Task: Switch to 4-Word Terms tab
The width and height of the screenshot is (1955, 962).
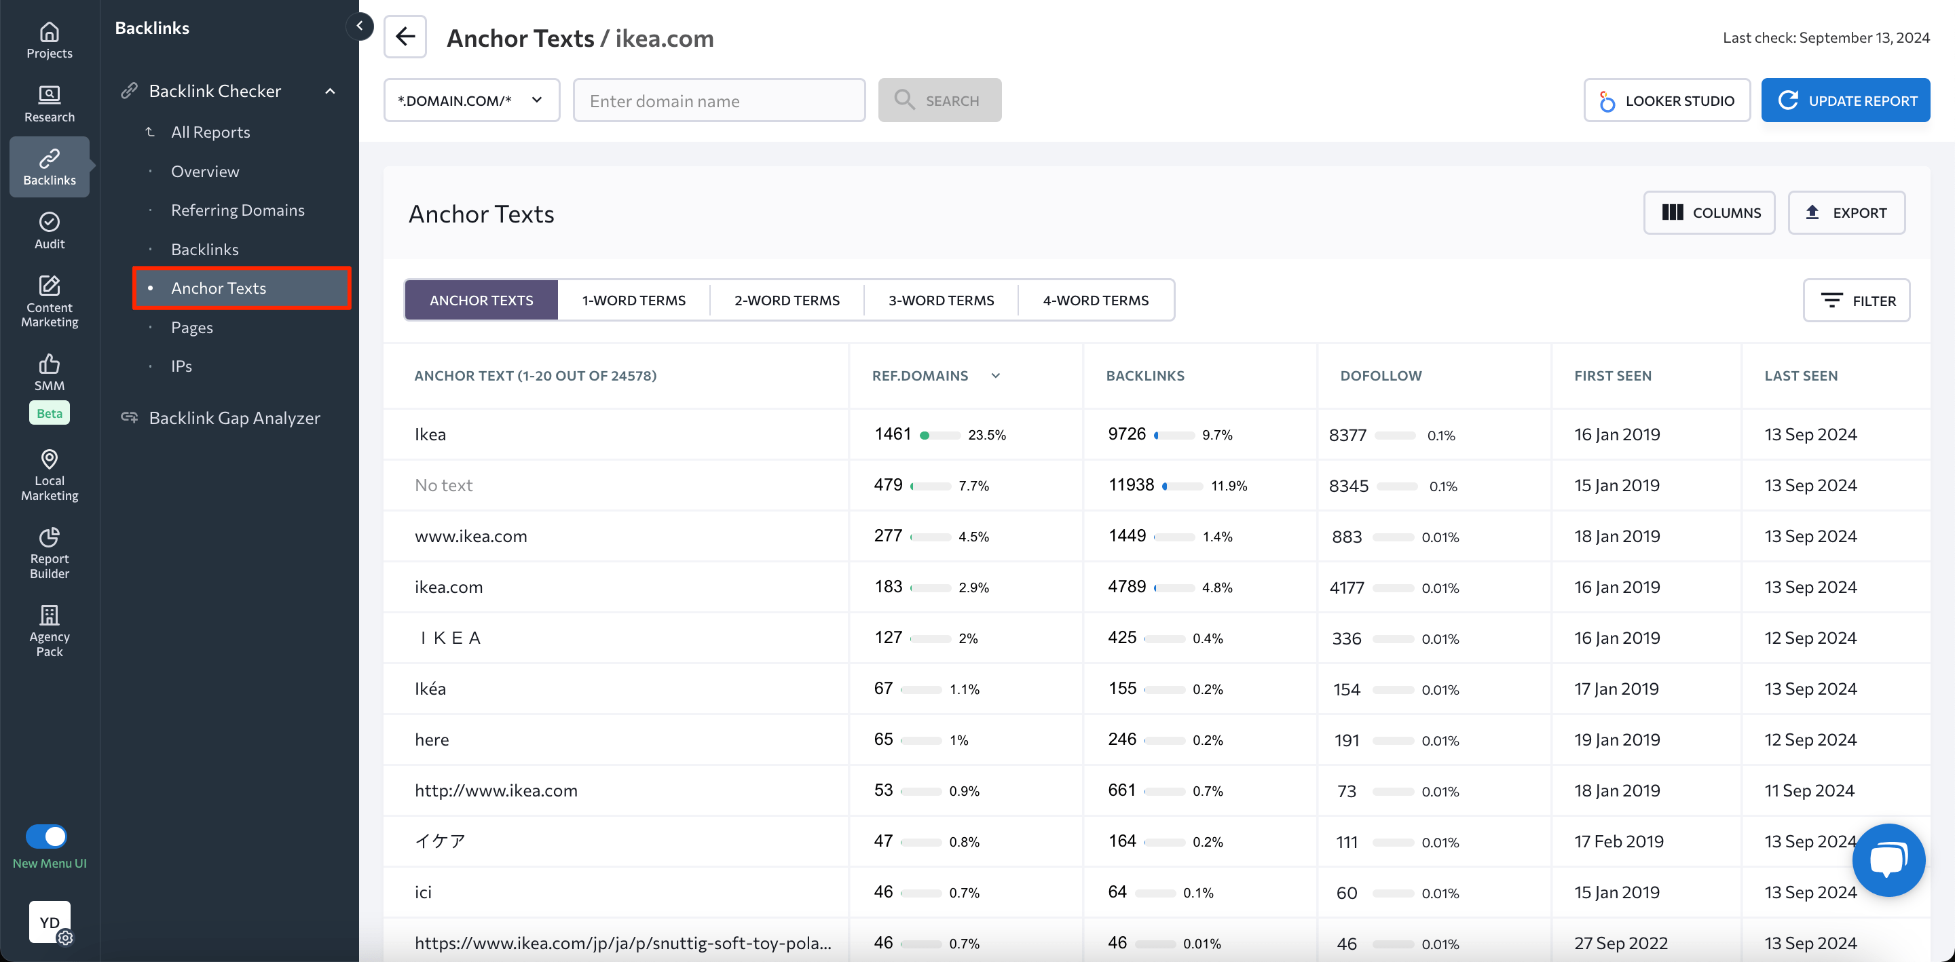Action: tap(1096, 300)
